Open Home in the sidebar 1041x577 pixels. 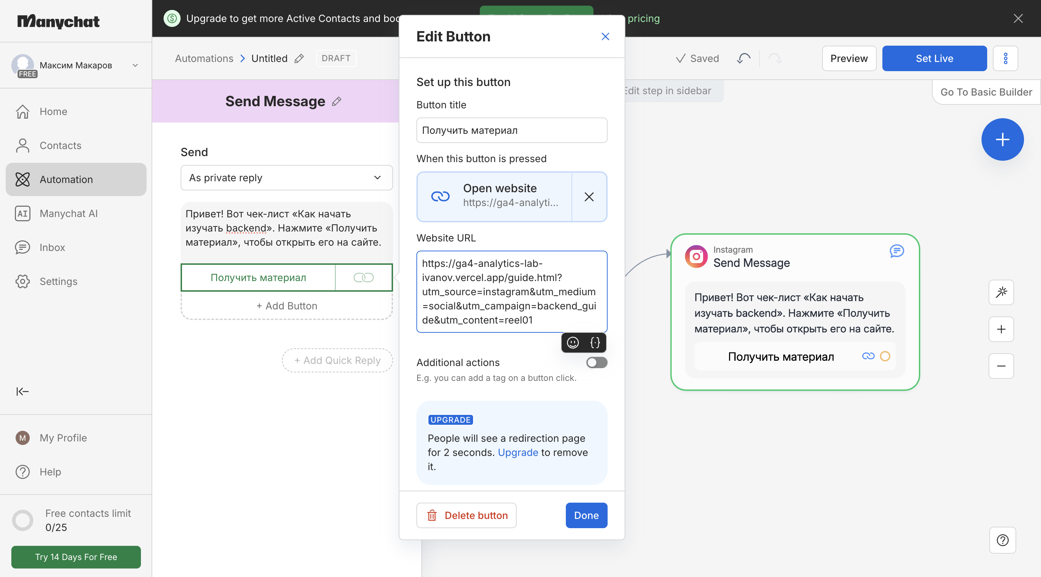[76, 112]
